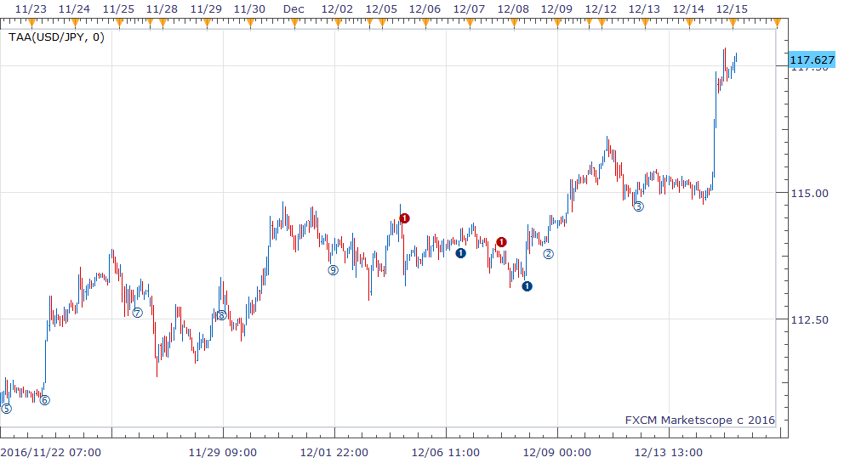Click the orange marker under 11/24
Screen dimensions: 844x463
[x=76, y=23]
